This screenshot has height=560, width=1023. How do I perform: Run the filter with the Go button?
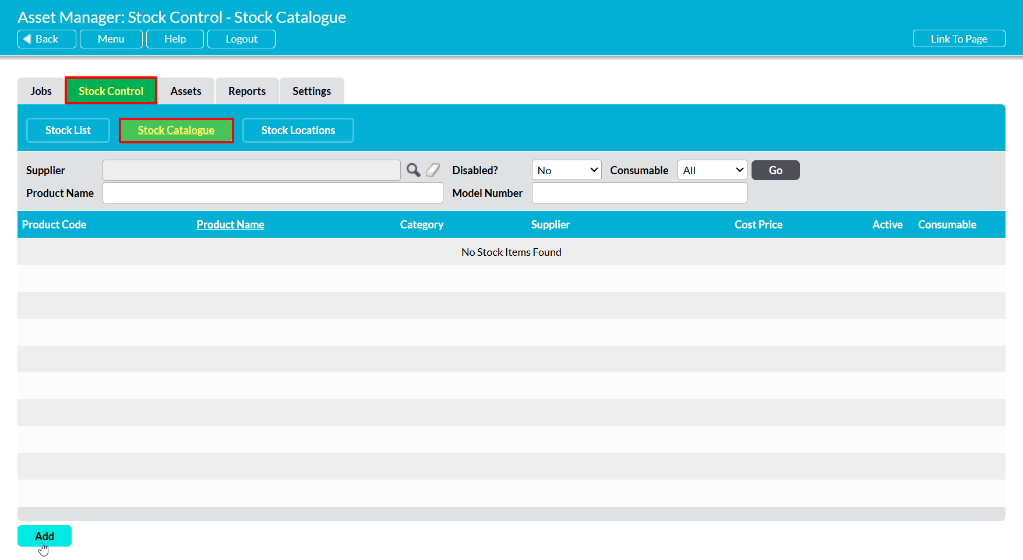(775, 170)
